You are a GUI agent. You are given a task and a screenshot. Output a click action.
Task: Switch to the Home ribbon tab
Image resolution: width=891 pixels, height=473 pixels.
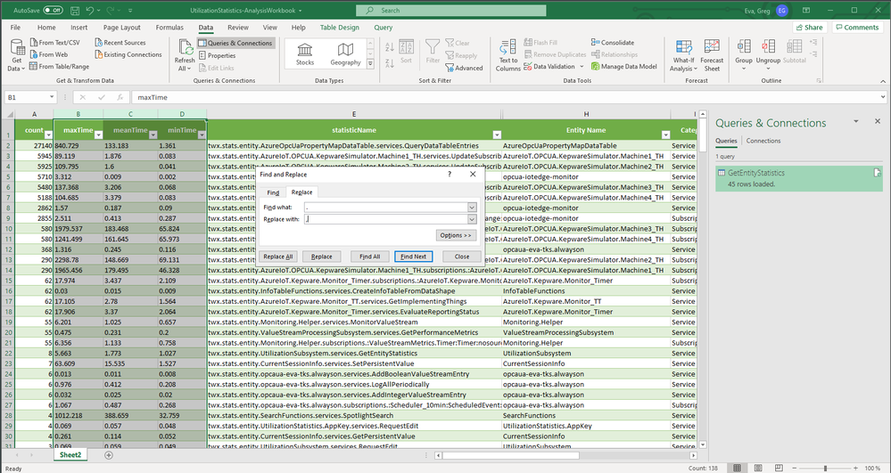46,28
